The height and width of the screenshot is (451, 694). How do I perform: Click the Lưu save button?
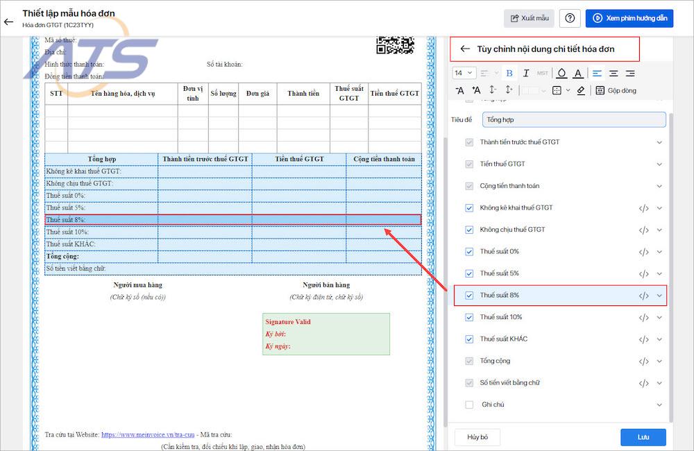643,437
